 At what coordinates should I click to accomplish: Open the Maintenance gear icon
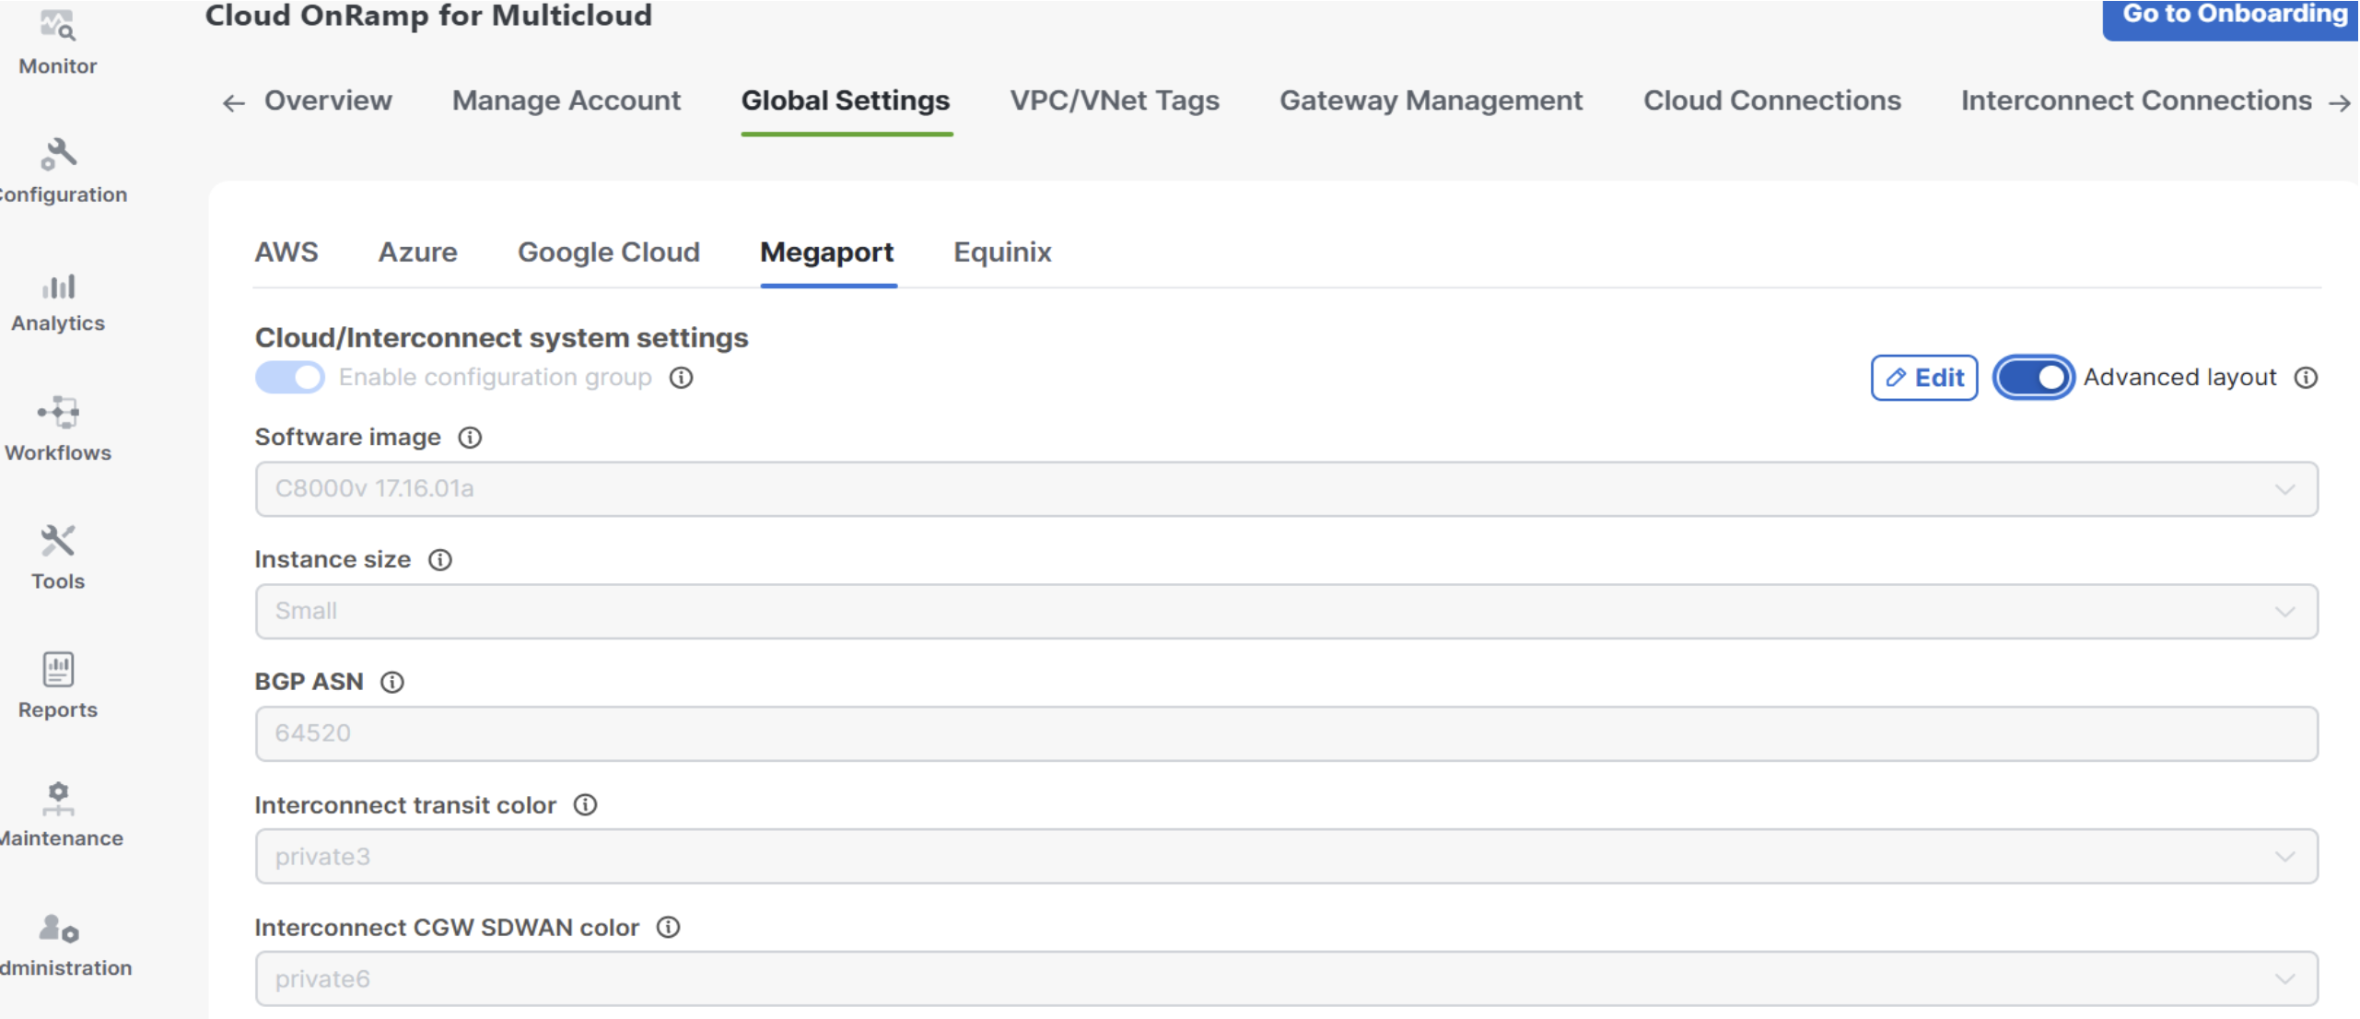[x=58, y=799]
